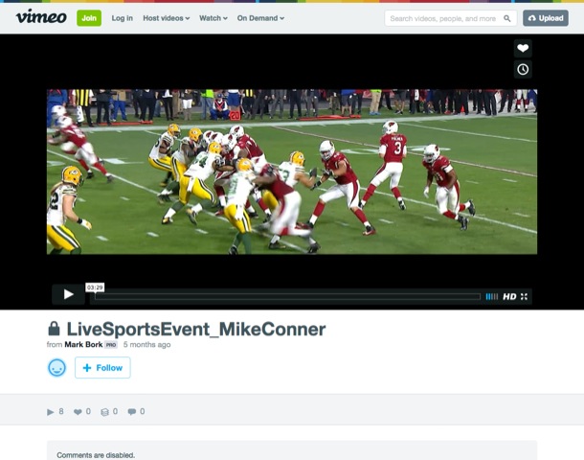Focus the search videos input field

point(451,18)
